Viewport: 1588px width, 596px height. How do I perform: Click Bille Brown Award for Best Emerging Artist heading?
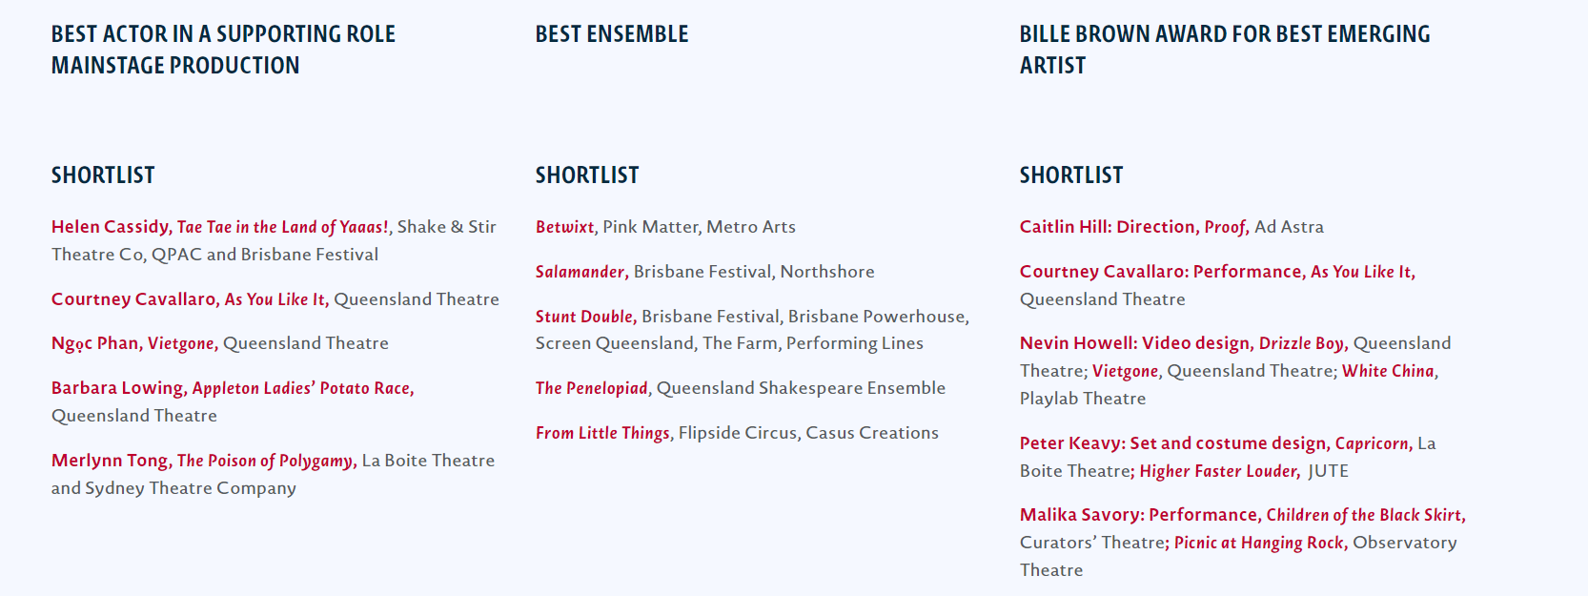[1225, 50]
